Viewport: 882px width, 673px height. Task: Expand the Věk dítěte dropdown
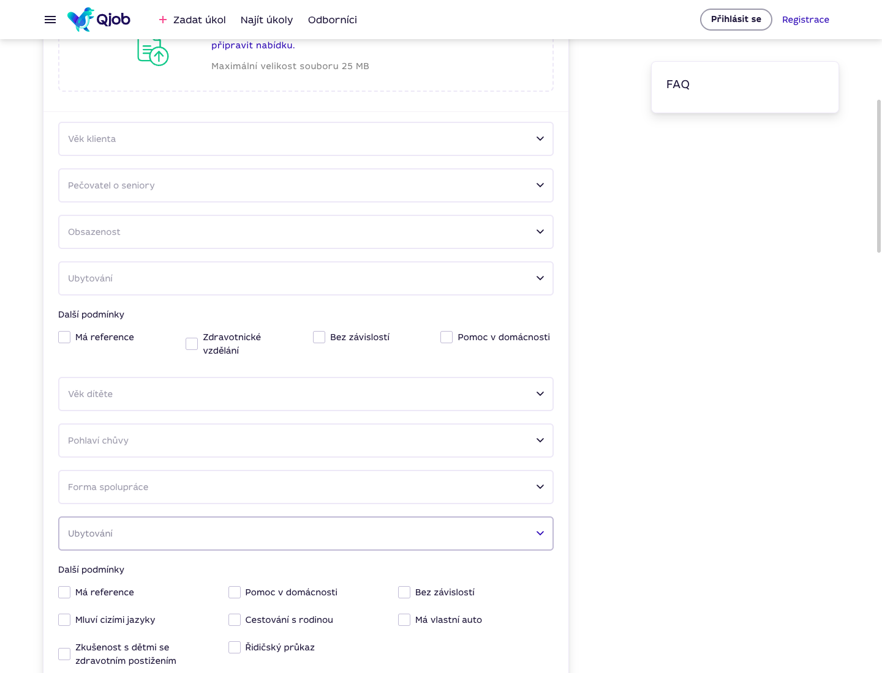coord(306,394)
